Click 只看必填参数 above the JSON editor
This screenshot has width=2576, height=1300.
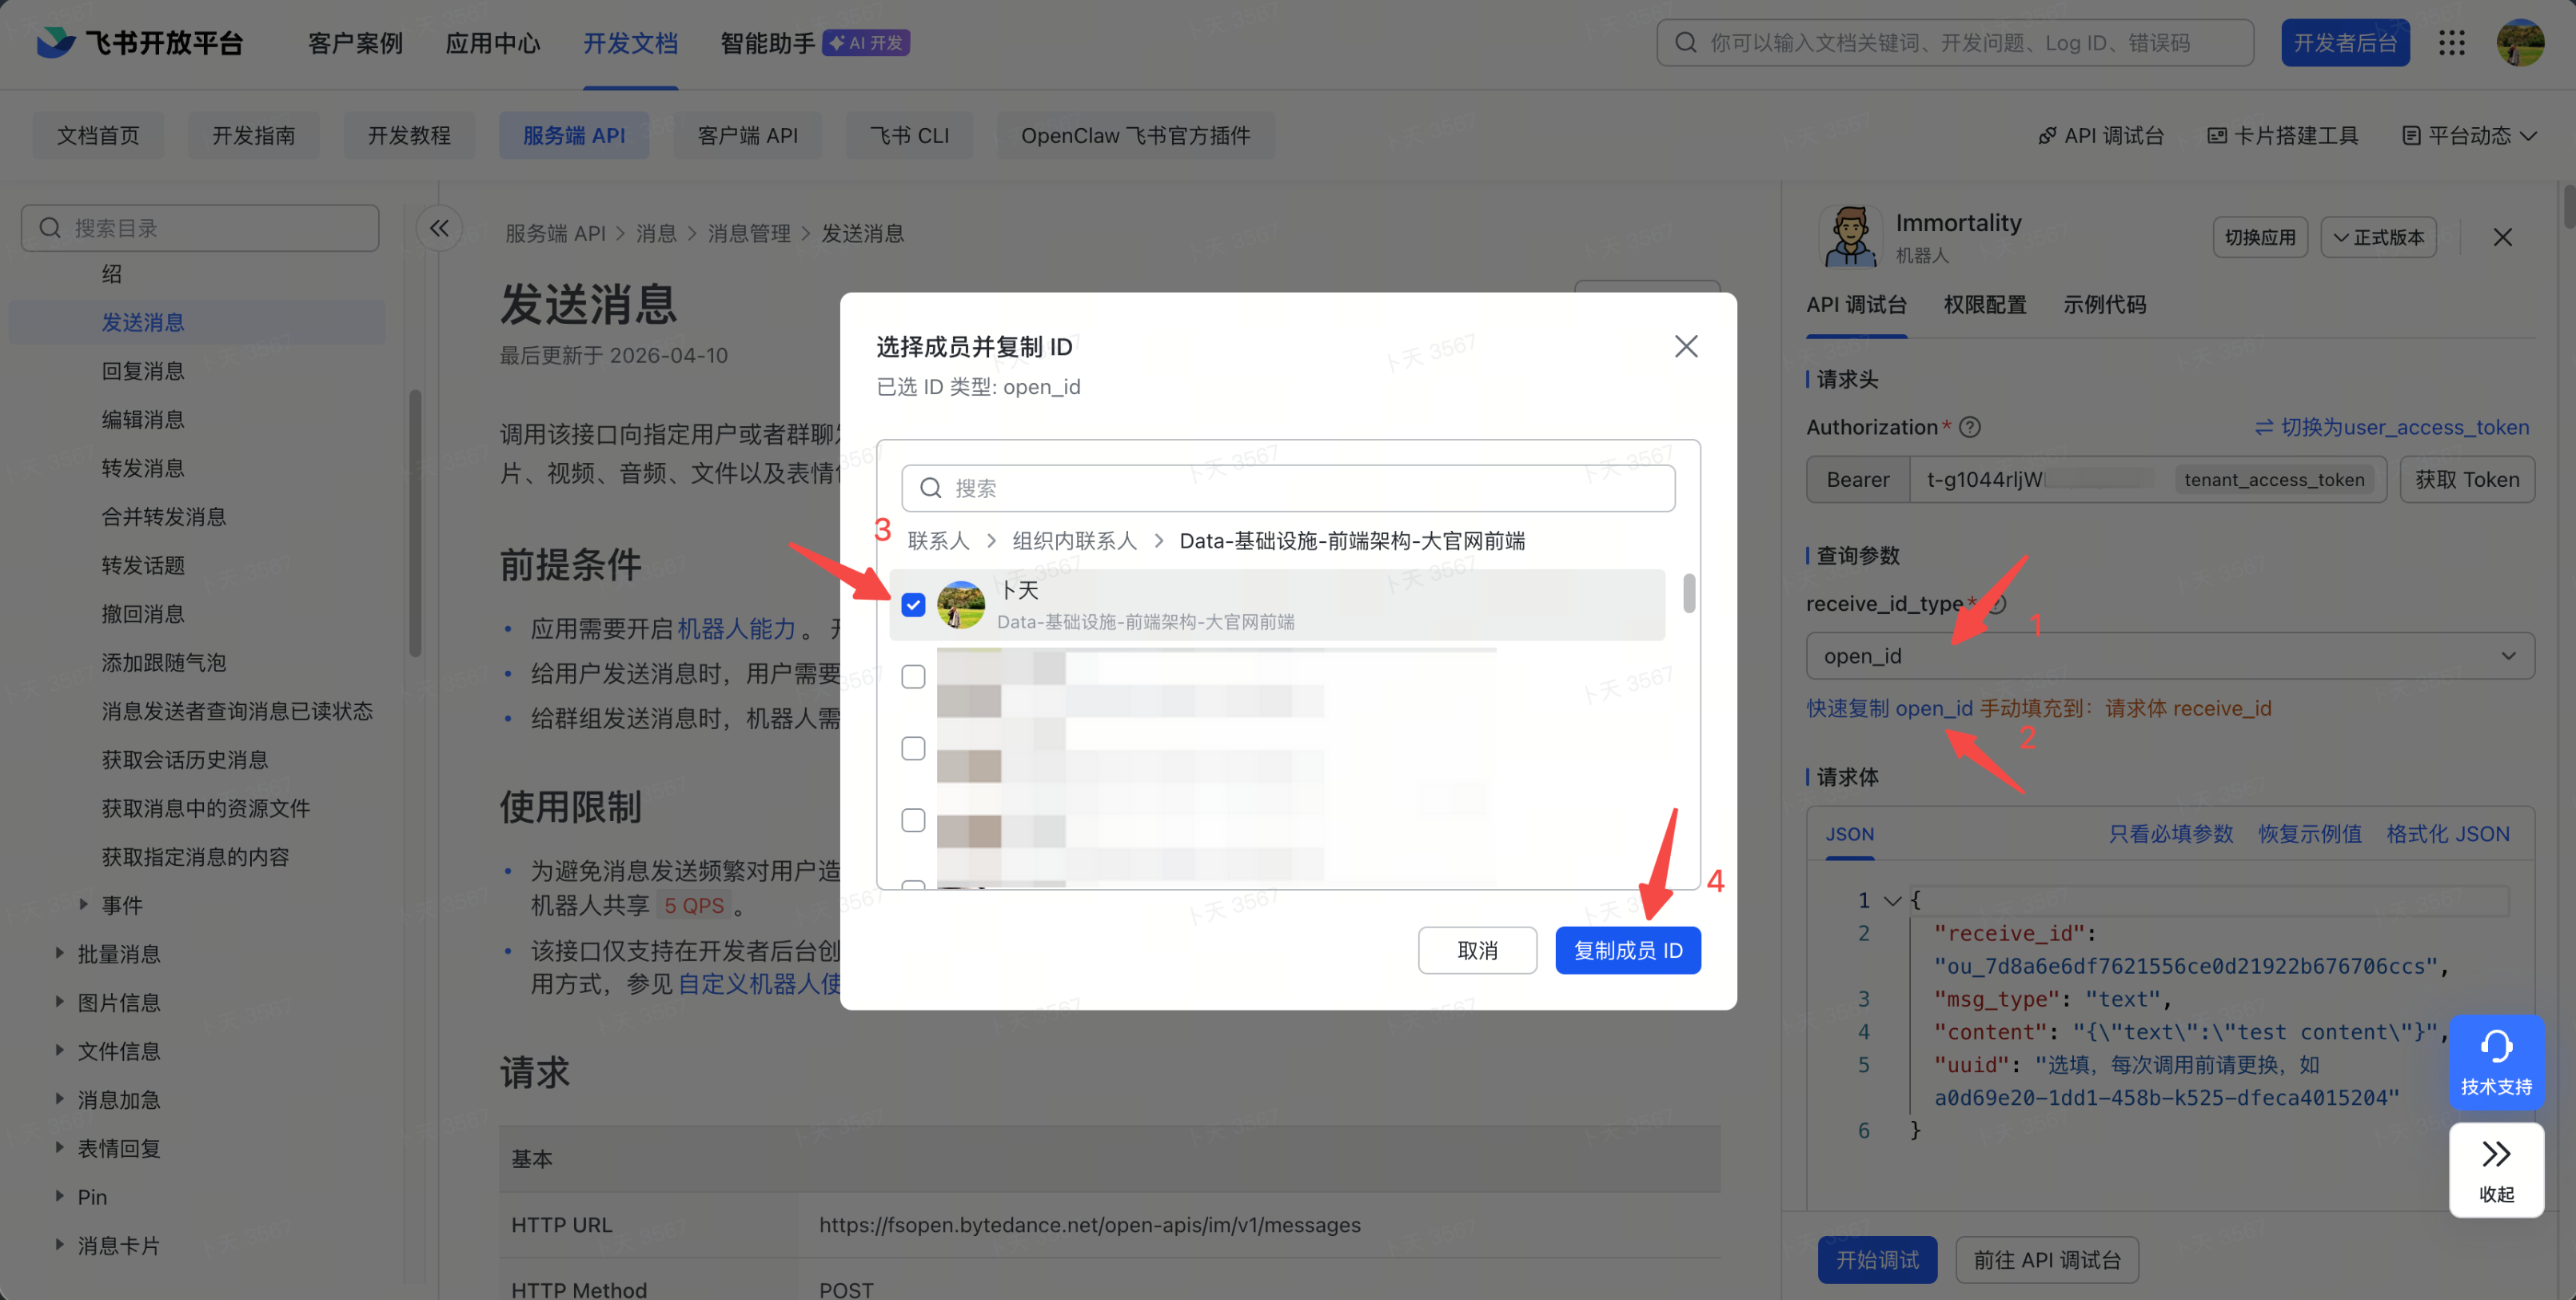[2171, 834]
